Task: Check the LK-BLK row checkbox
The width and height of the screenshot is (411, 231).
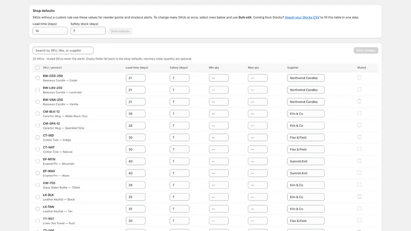Action: click(38, 197)
